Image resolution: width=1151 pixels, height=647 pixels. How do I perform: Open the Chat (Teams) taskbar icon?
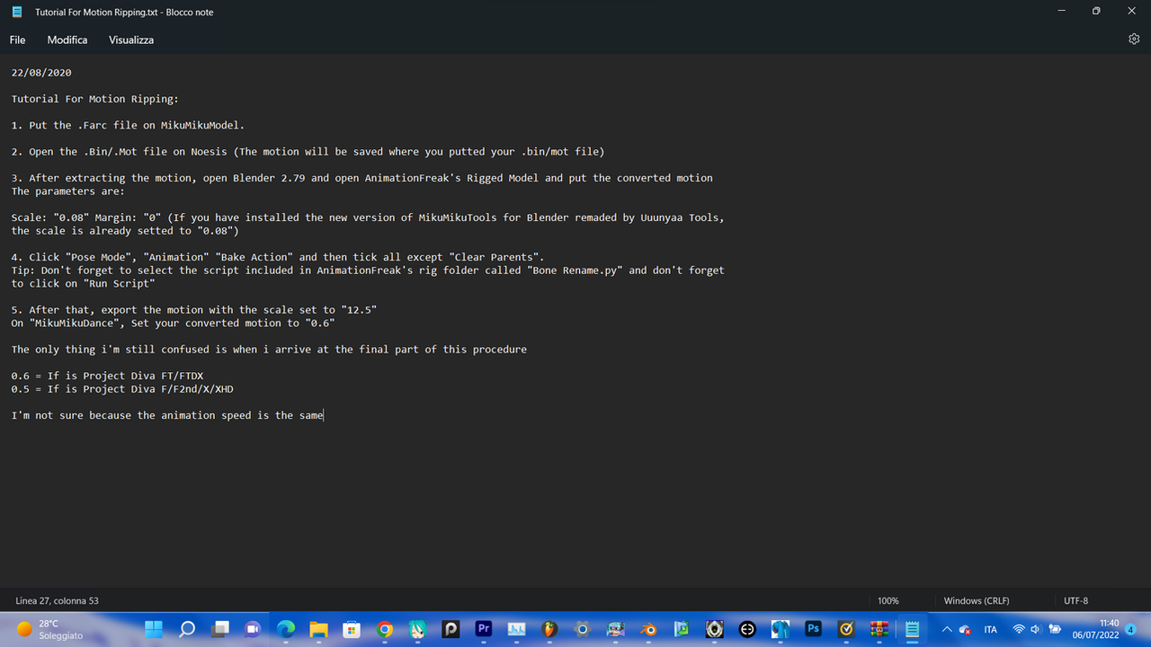[x=253, y=629]
